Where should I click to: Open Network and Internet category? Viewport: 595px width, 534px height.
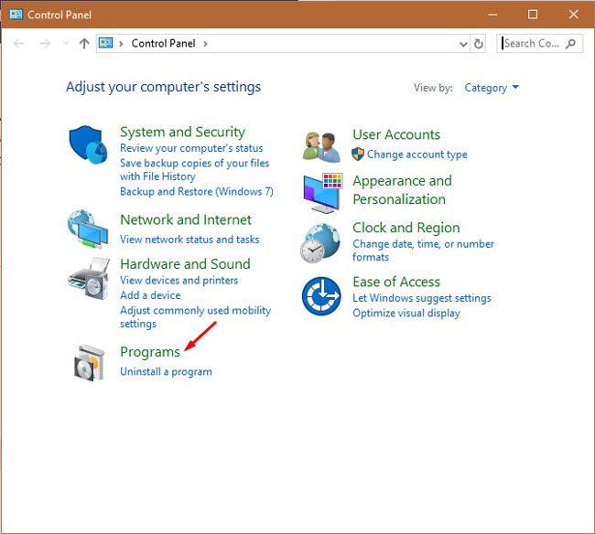click(186, 219)
